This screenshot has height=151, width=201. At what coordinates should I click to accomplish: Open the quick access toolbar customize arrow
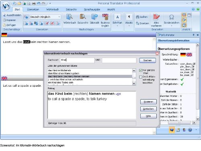(x=50, y=3)
